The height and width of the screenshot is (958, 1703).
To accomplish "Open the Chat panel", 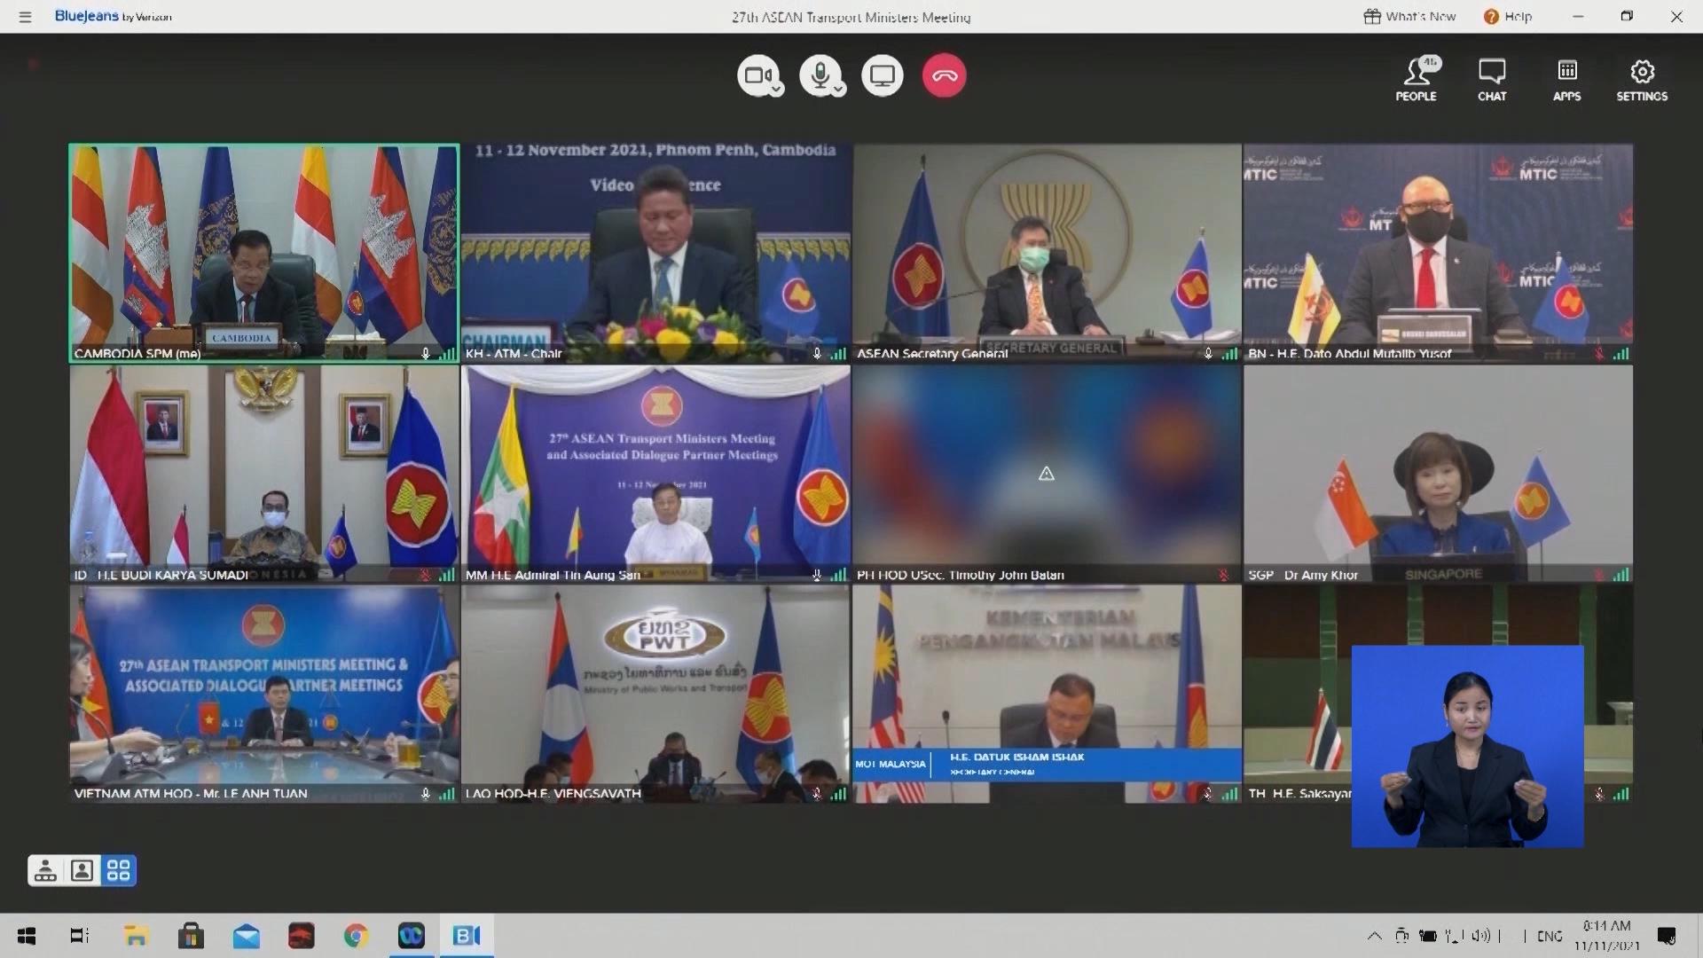I will [x=1492, y=79].
